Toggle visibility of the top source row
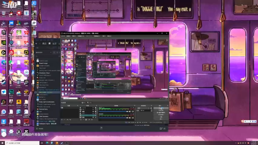 click(93, 108)
